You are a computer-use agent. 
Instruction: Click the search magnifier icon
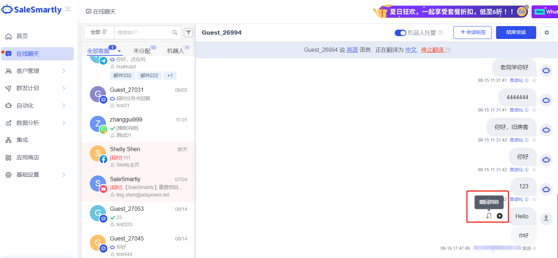click(x=175, y=33)
